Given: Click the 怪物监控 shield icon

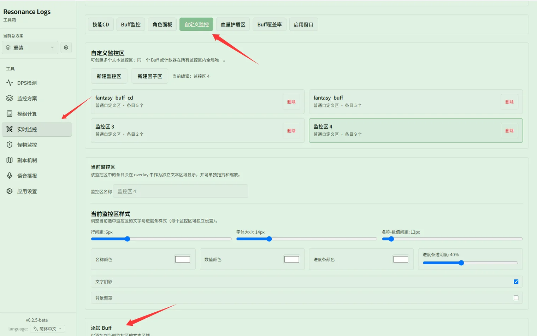Looking at the screenshot, I should [10, 145].
